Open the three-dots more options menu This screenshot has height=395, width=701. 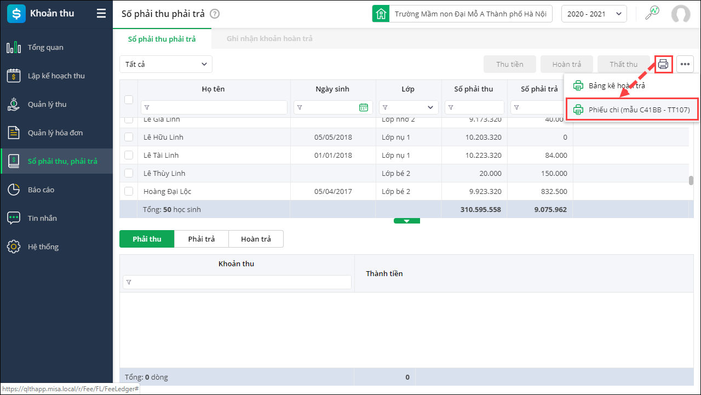tap(685, 64)
